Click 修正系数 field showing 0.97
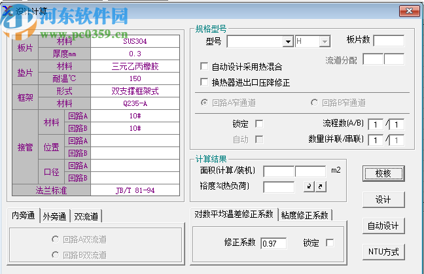 click(x=274, y=243)
